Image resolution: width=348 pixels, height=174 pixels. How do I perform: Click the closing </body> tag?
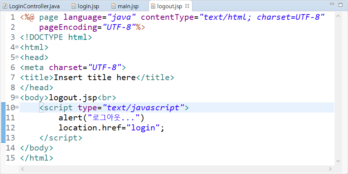tap(36, 148)
